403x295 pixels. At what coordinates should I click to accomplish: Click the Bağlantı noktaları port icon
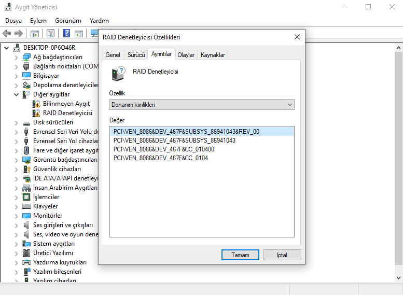pos(26,66)
